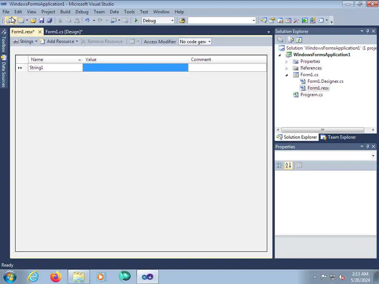Click the Add New Item toolbar icon

click(x=21, y=21)
